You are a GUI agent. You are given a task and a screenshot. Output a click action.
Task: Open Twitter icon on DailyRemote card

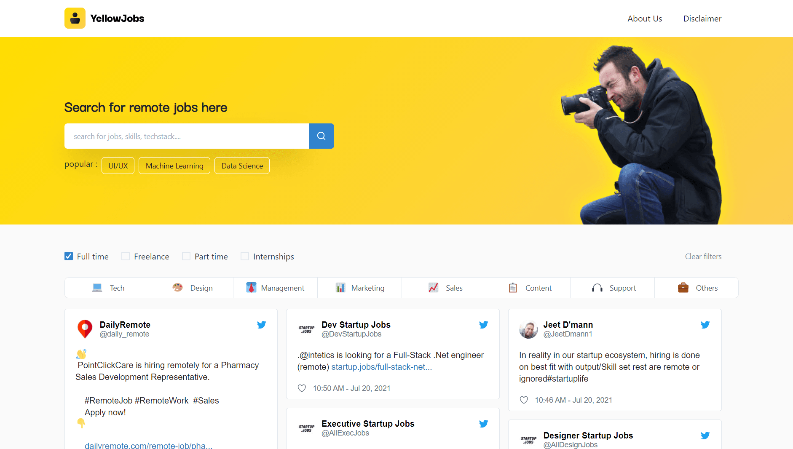click(261, 325)
